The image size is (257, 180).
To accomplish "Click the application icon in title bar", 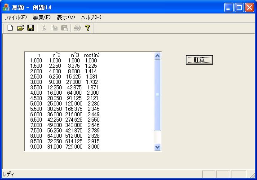I will point(6,7).
